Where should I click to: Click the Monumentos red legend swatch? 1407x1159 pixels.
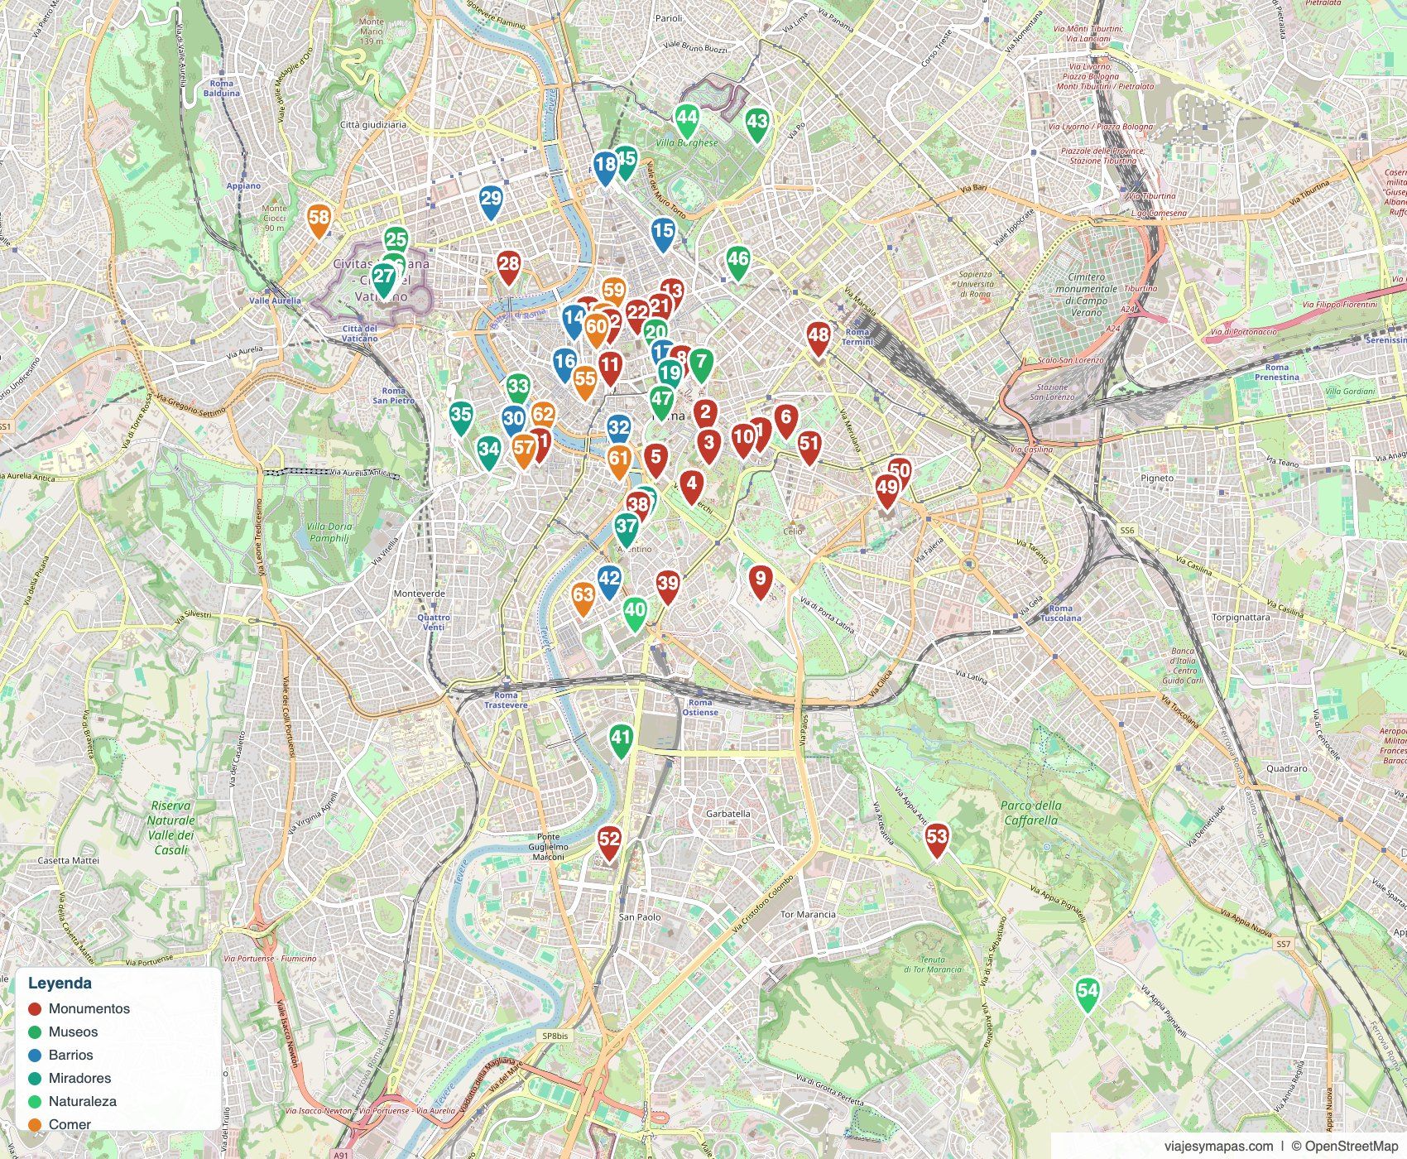click(35, 1009)
